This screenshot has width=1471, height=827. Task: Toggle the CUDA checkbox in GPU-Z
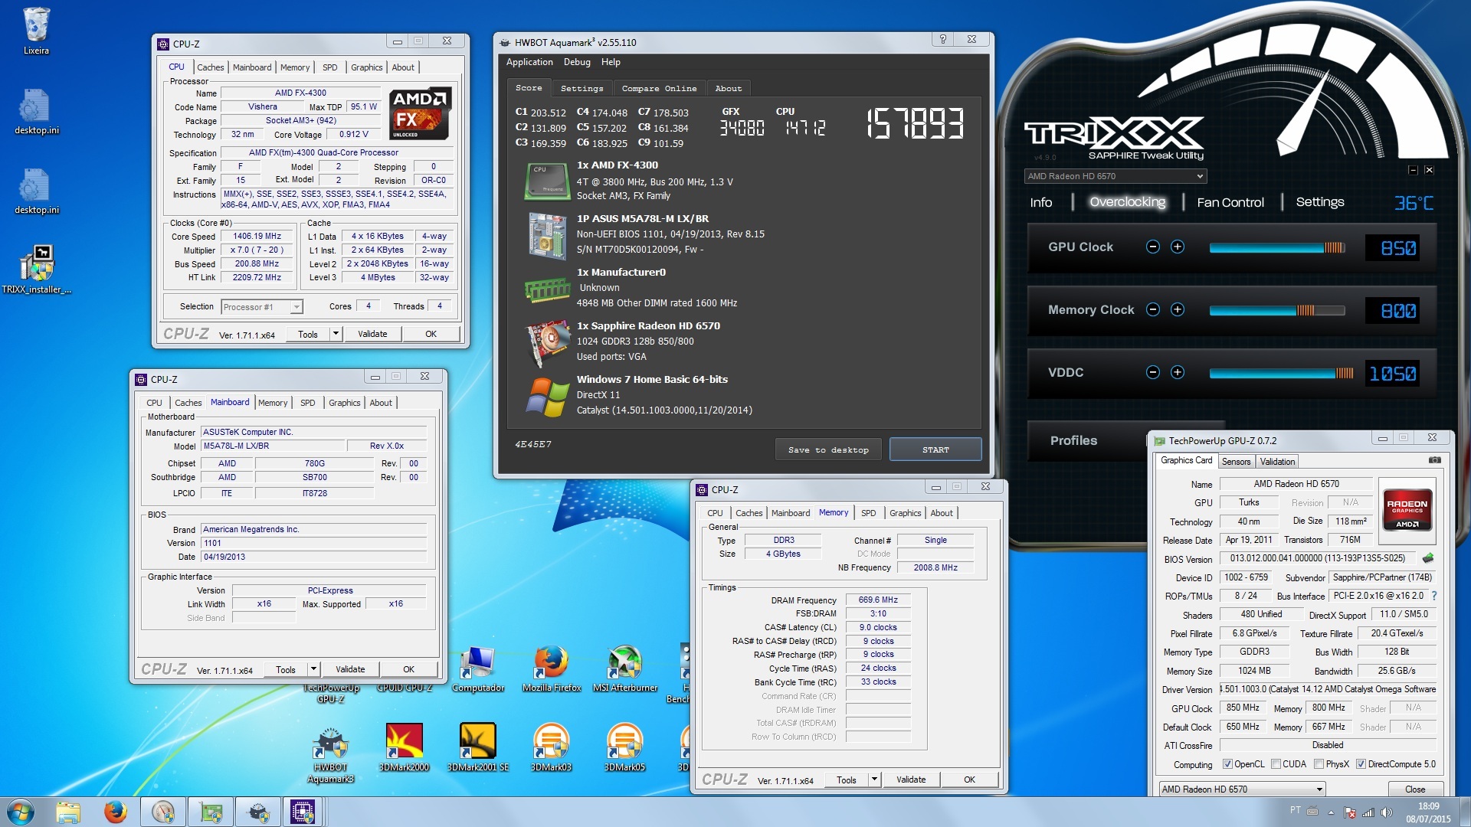[x=1276, y=764]
